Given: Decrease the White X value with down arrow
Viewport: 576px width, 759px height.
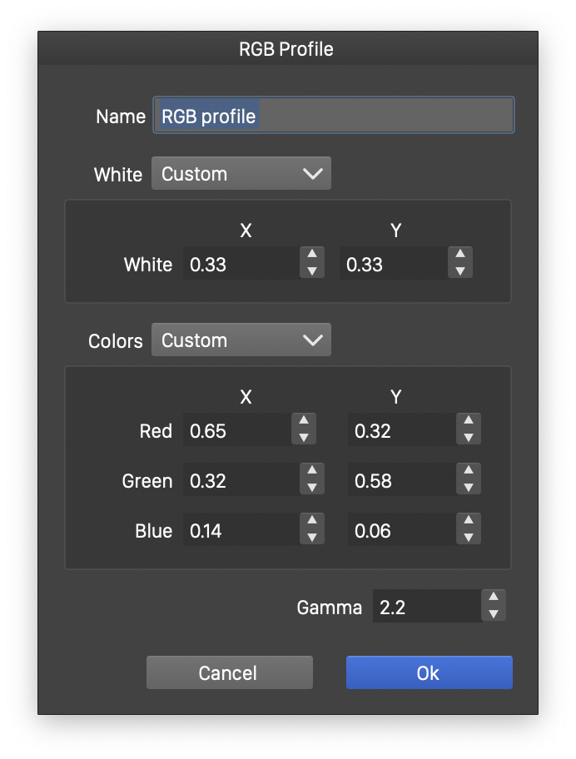Looking at the screenshot, I should coord(311,271).
